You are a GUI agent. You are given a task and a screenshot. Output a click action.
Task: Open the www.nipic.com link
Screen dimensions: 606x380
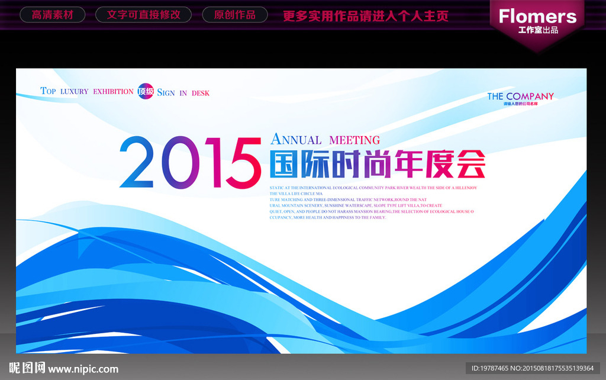coord(83,369)
